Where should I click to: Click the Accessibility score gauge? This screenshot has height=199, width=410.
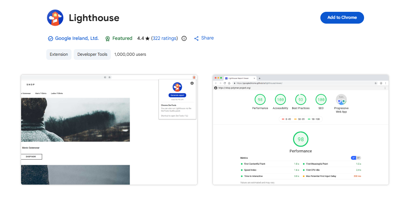pyautogui.click(x=280, y=100)
